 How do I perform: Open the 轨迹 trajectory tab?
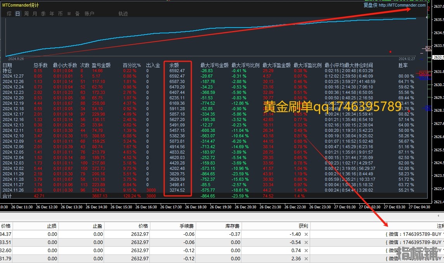(123, 14)
